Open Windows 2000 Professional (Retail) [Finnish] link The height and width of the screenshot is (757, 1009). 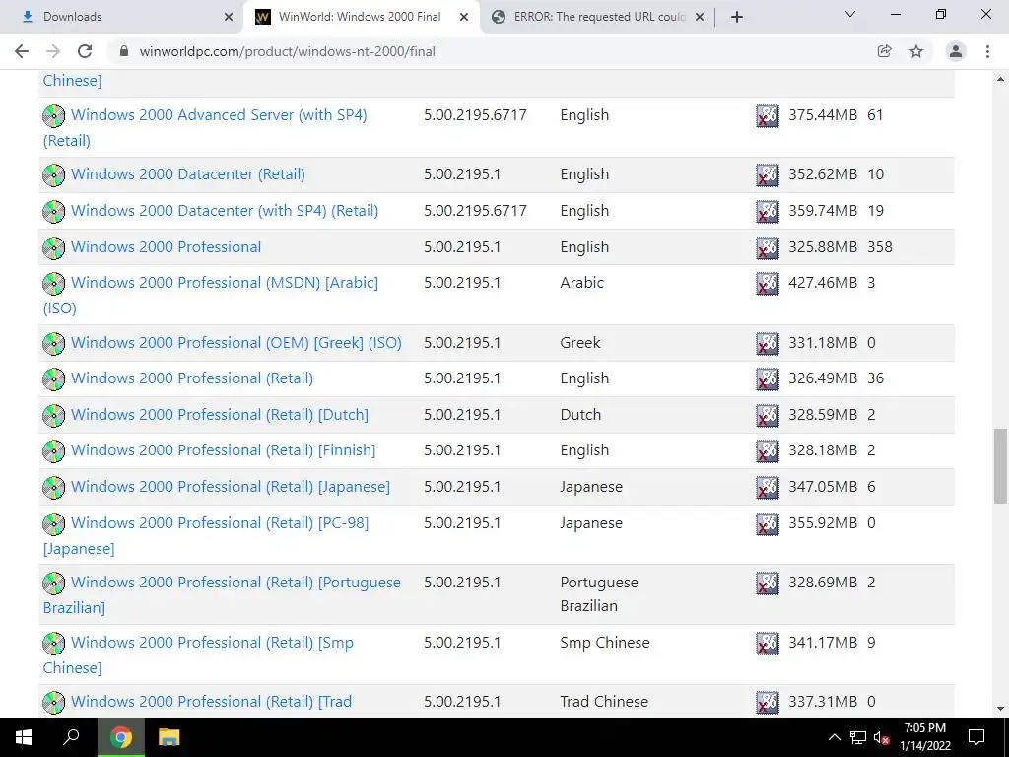tap(224, 450)
